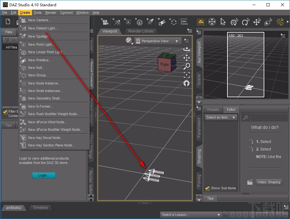Select the New Camera toolbar icon
Viewport: 290px width, 219px height.
(x=105, y=22)
